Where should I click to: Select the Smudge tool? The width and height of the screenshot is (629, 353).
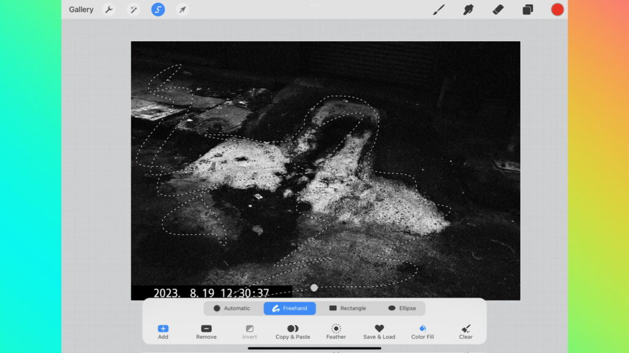(x=468, y=10)
